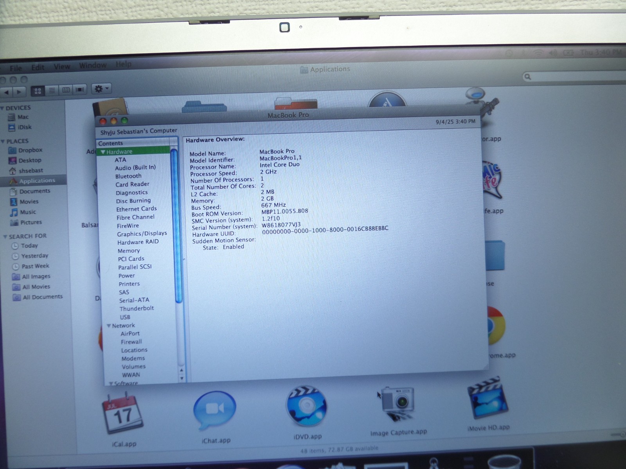
Task: Select Power in Hardware list
Action: [127, 276]
